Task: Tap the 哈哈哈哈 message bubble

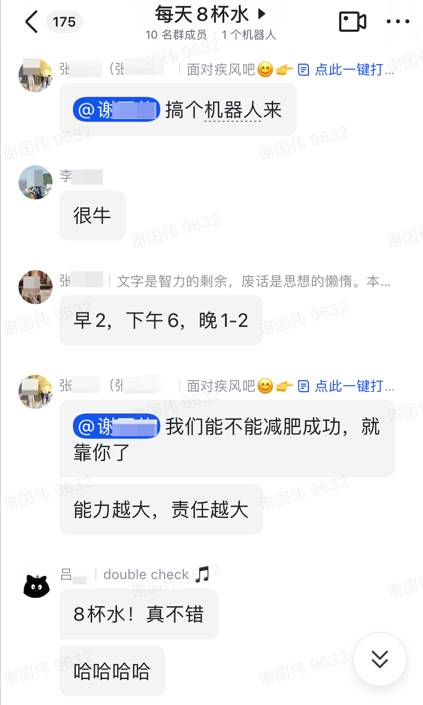Action: [112, 671]
